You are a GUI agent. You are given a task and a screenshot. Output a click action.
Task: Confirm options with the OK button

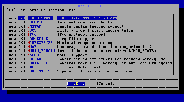[76, 83]
